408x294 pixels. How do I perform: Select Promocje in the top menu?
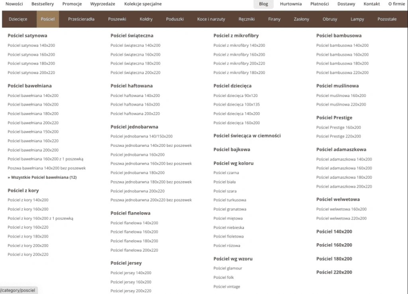tap(72, 4)
